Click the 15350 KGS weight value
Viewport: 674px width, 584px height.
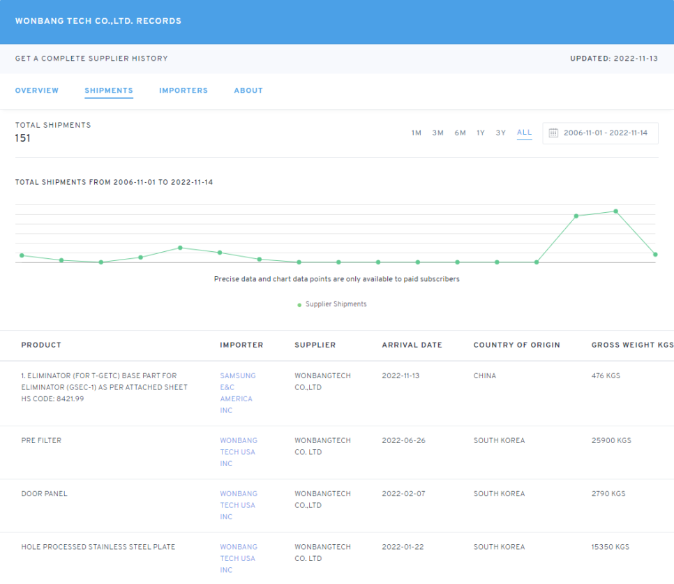point(610,547)
